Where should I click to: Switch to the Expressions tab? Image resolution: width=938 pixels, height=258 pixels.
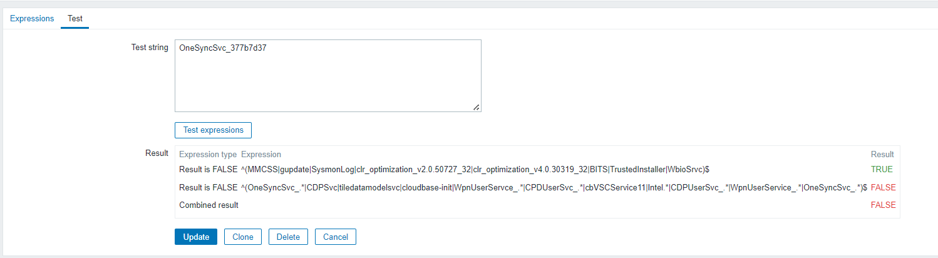pos(32,19)
